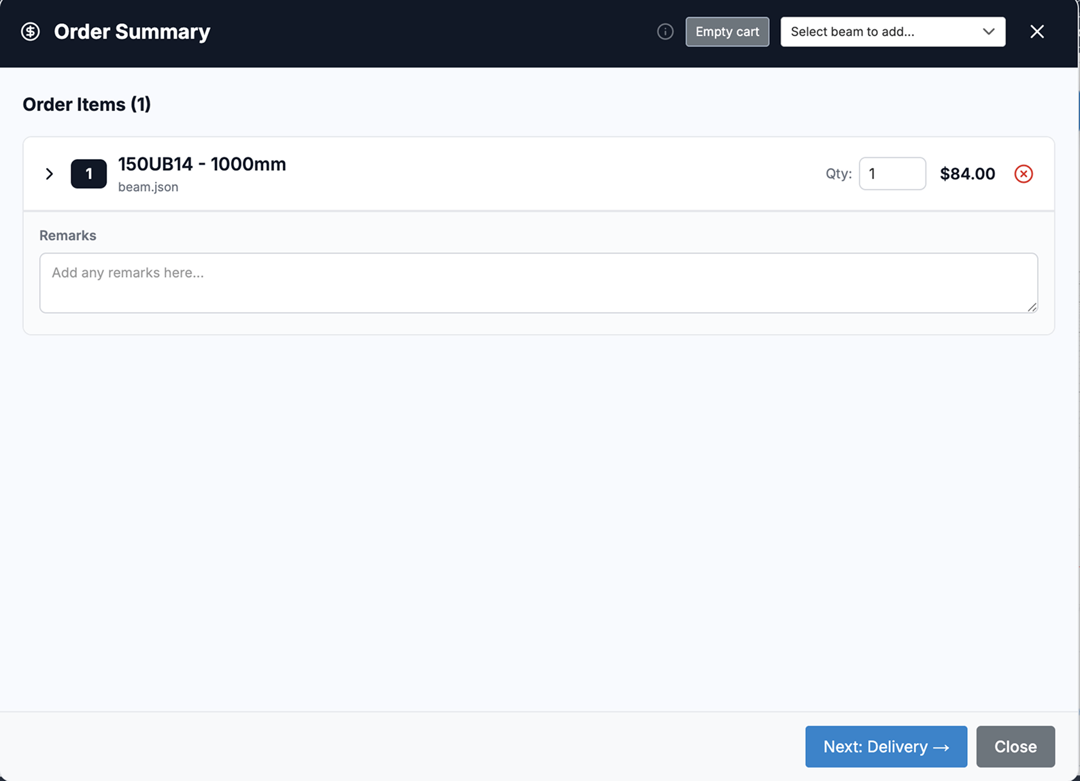Viewport: 1080px width, 781px height.
Task: Focus the Qty input field
Action: 892,174
